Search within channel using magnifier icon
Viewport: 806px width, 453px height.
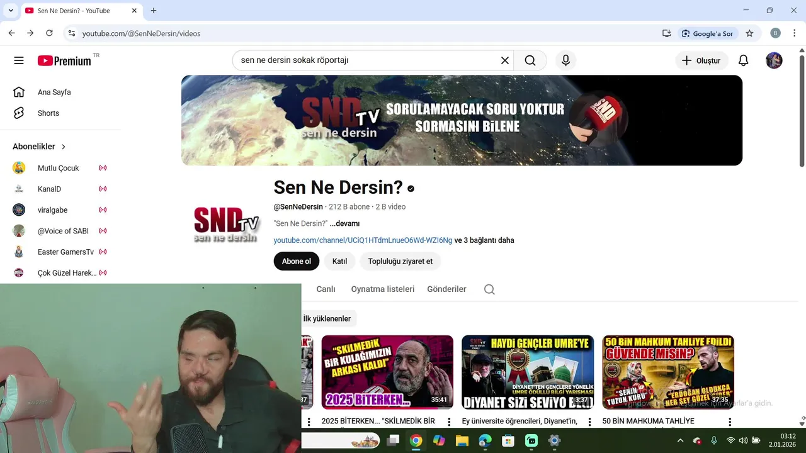[x=489, y=289]
